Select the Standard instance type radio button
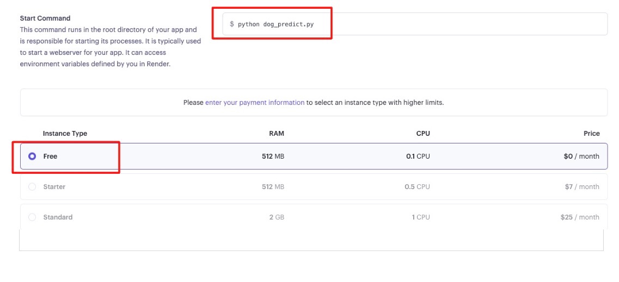Screen dimensions: 619x282 (32, 217)
